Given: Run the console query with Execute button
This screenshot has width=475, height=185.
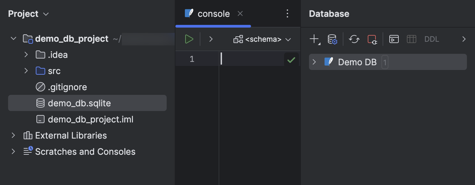Looking at the screenshot, I should 189,39.
